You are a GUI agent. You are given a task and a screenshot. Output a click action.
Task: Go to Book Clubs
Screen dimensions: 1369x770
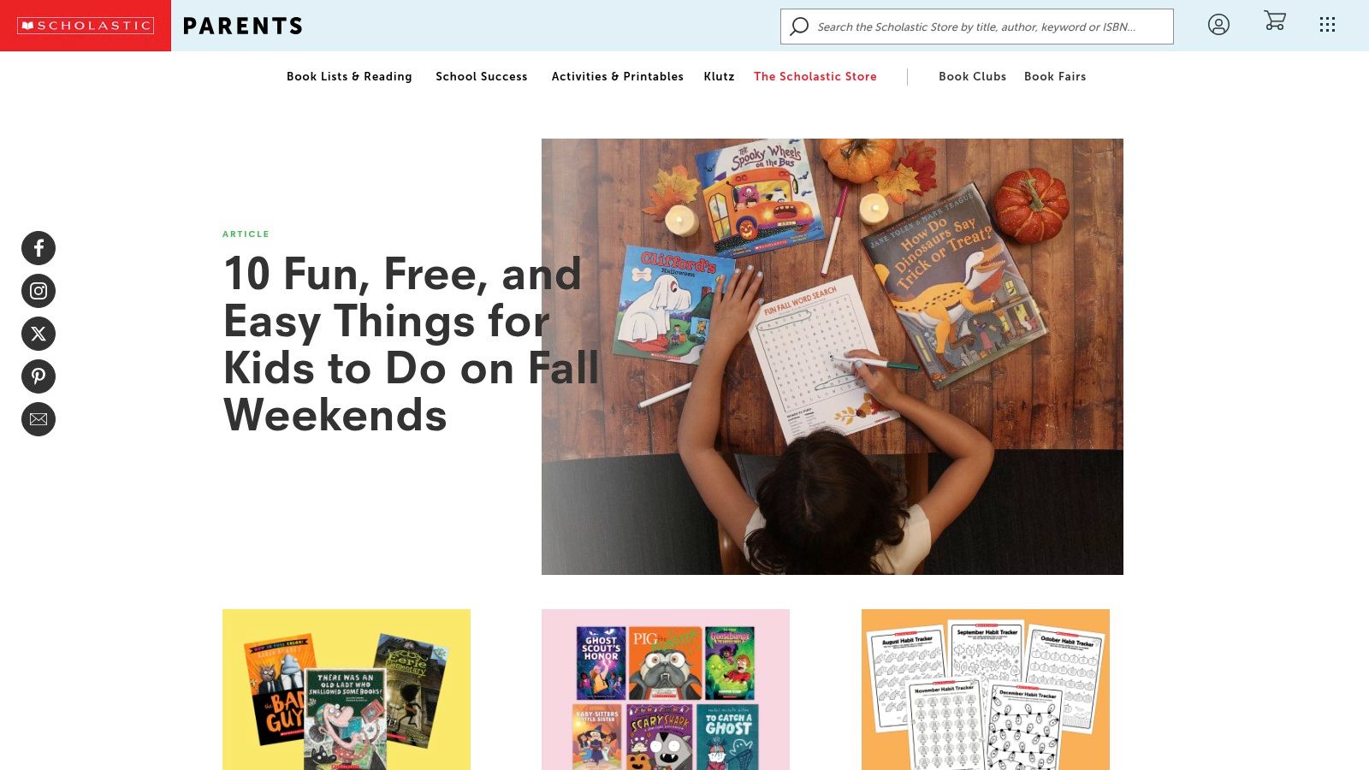click(972, 76)
